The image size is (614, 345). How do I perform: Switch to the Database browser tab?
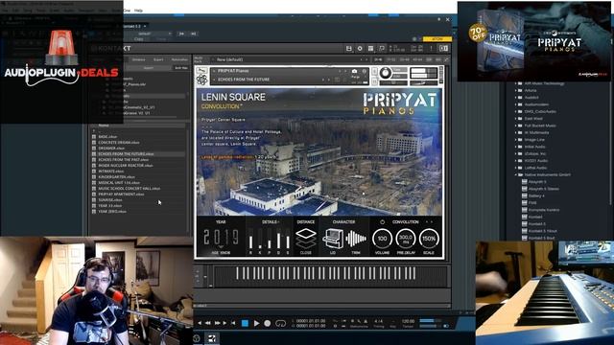tap(138, 59)
